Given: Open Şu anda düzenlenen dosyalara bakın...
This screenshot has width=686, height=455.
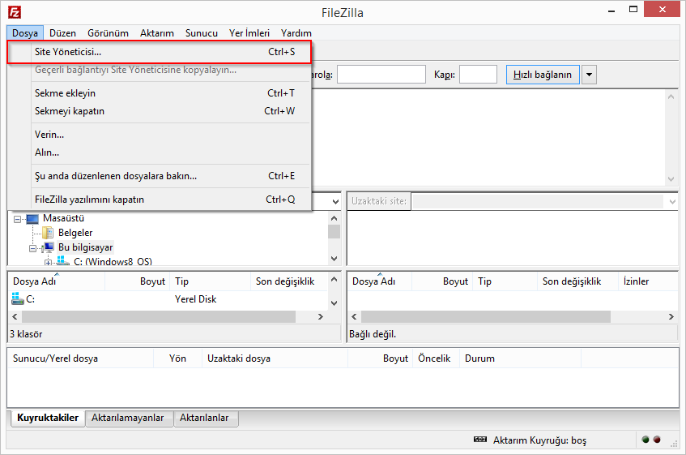Looking at the screenshot, I should [160, 176].
